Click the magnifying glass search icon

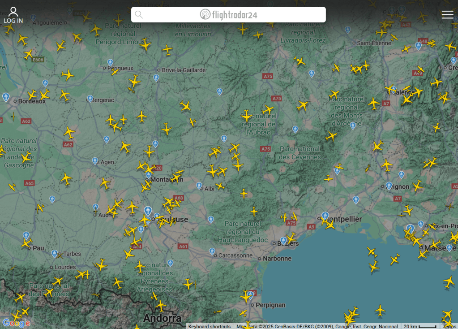(x=139, y=15)
